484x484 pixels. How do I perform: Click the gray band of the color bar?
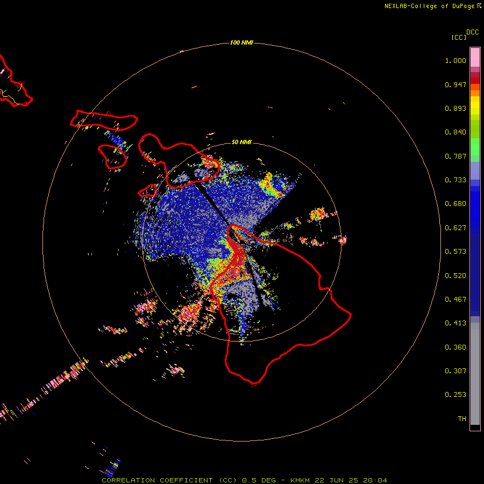click(475, 374)
